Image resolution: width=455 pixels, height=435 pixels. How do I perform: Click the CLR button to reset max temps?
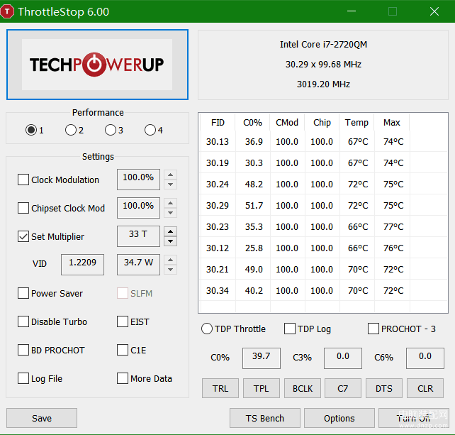425,388
